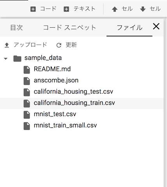Click the sample_data folder icon
Screen dimensions: 167x187
17,58
